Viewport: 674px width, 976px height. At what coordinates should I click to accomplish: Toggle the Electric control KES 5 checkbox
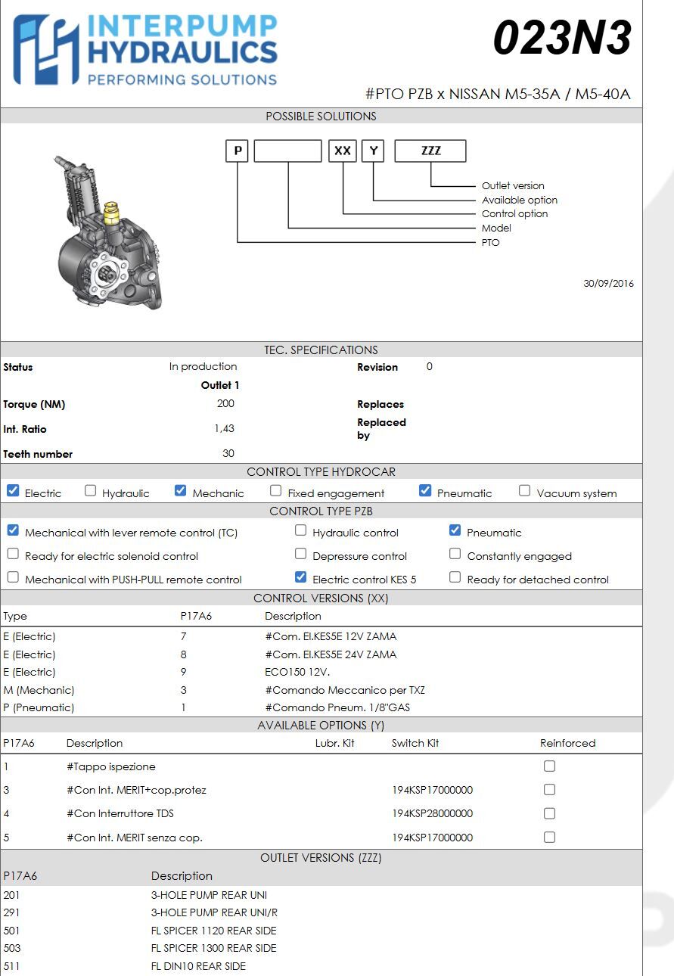point(300,577)
